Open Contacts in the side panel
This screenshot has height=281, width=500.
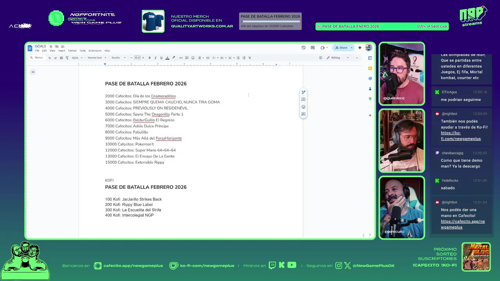(370, 89)
